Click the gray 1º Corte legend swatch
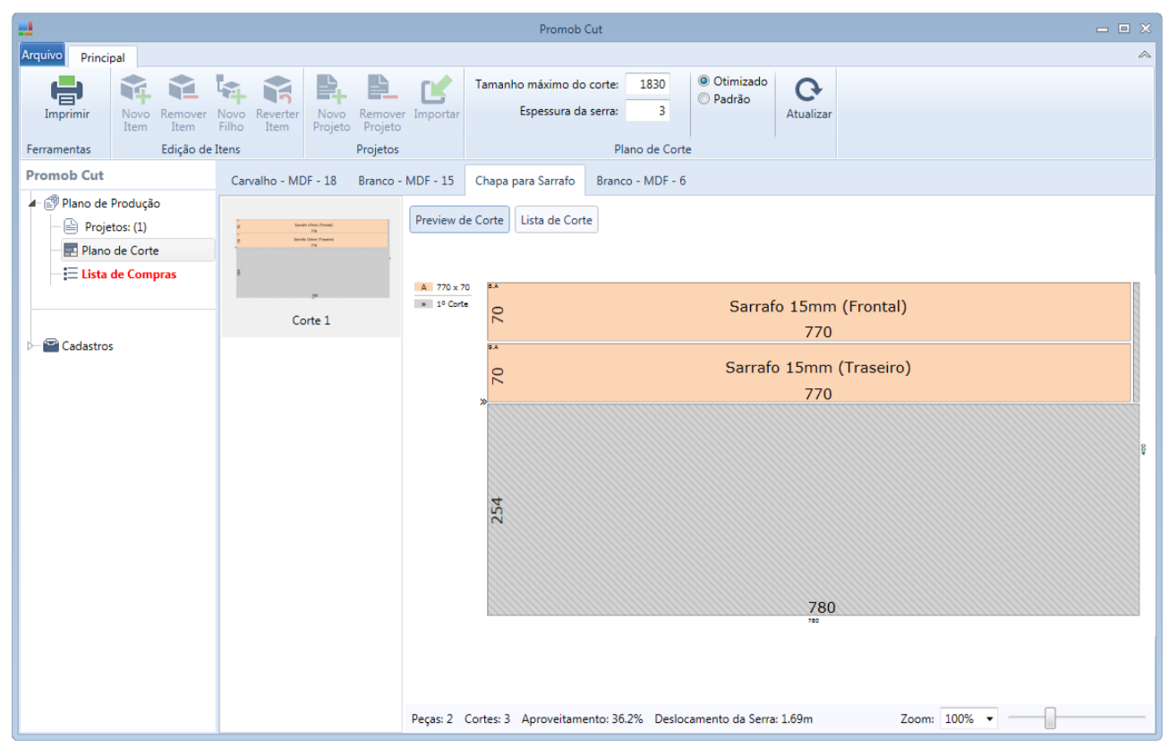This screenshot has height=747, width=1168. click(x=423, y=304)
